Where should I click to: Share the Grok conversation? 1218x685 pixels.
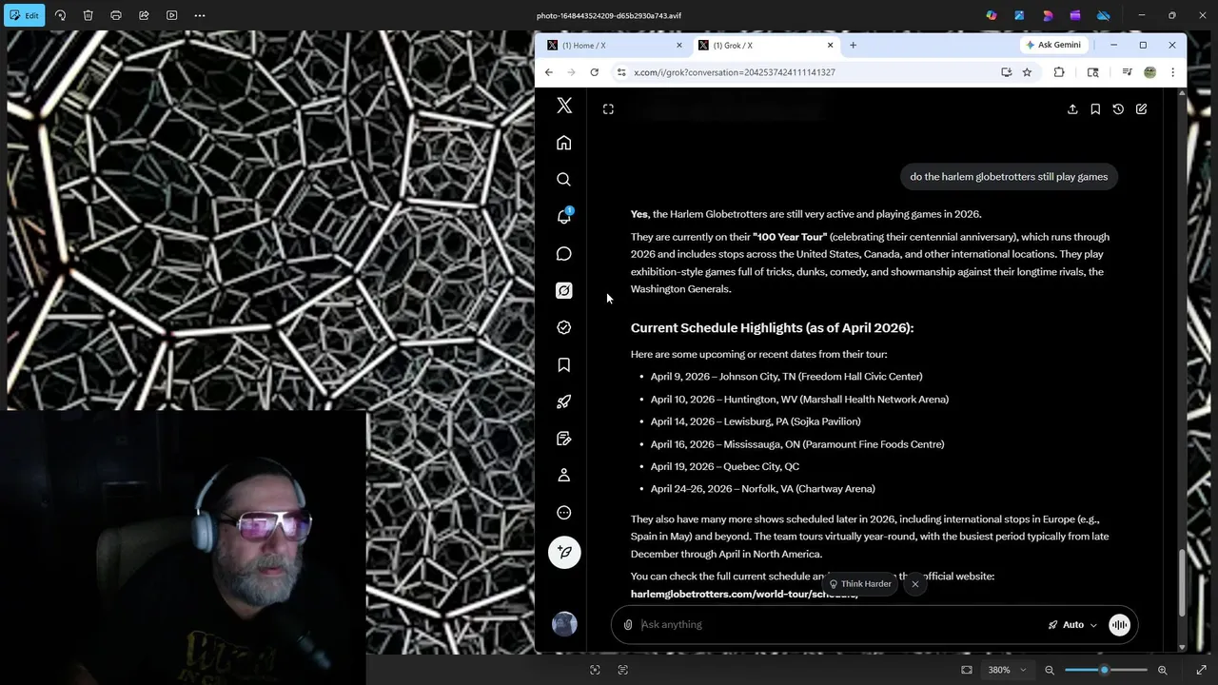1072,109
